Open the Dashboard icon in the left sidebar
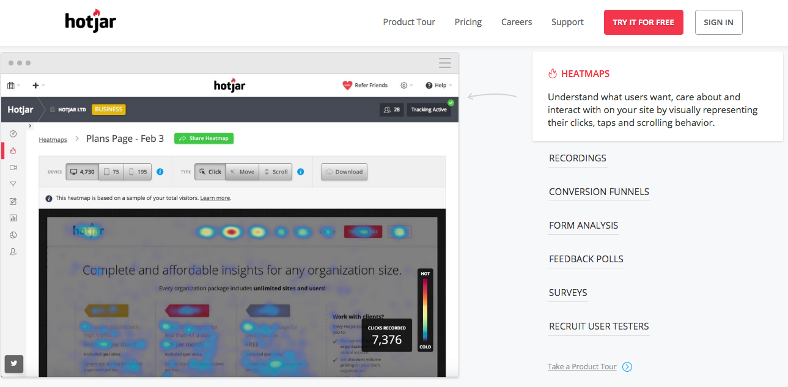This screenshot has height=387, width=788. (x=13, y=134)
